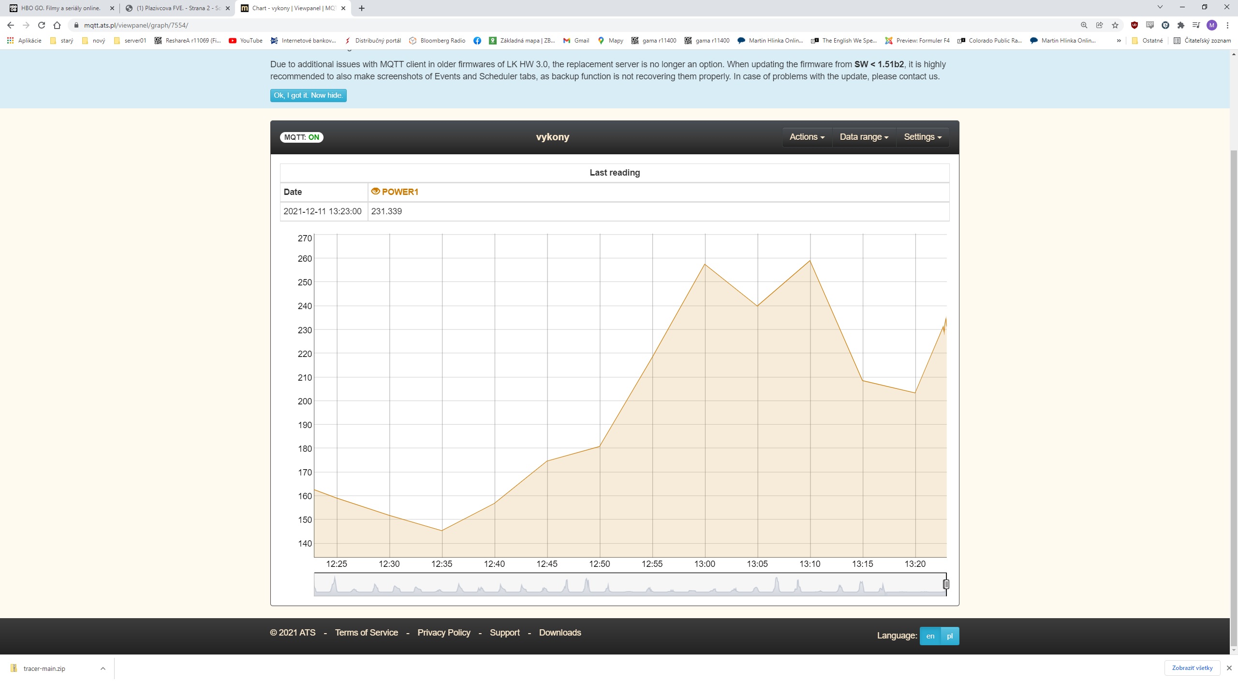The height and width of the screenshot is (682, 1238).
Task: Open the Mapy bookmark
Action: pyautogui.click(x=610, y=41)
